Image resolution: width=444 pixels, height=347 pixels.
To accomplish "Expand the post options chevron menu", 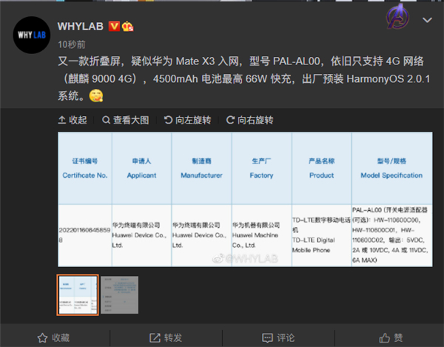I will click(x=427, y=20).
